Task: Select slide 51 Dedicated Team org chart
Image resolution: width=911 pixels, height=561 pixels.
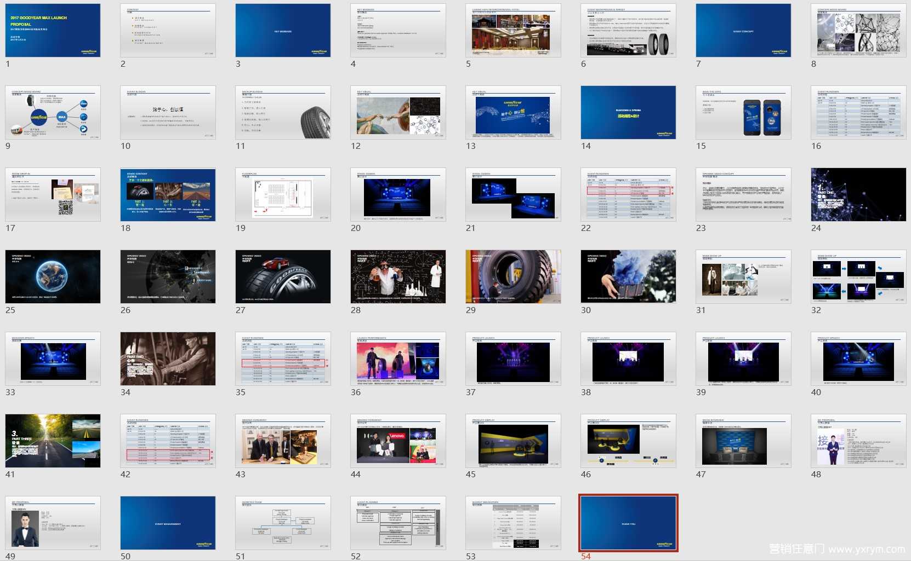Action: [x=283, y=523]
